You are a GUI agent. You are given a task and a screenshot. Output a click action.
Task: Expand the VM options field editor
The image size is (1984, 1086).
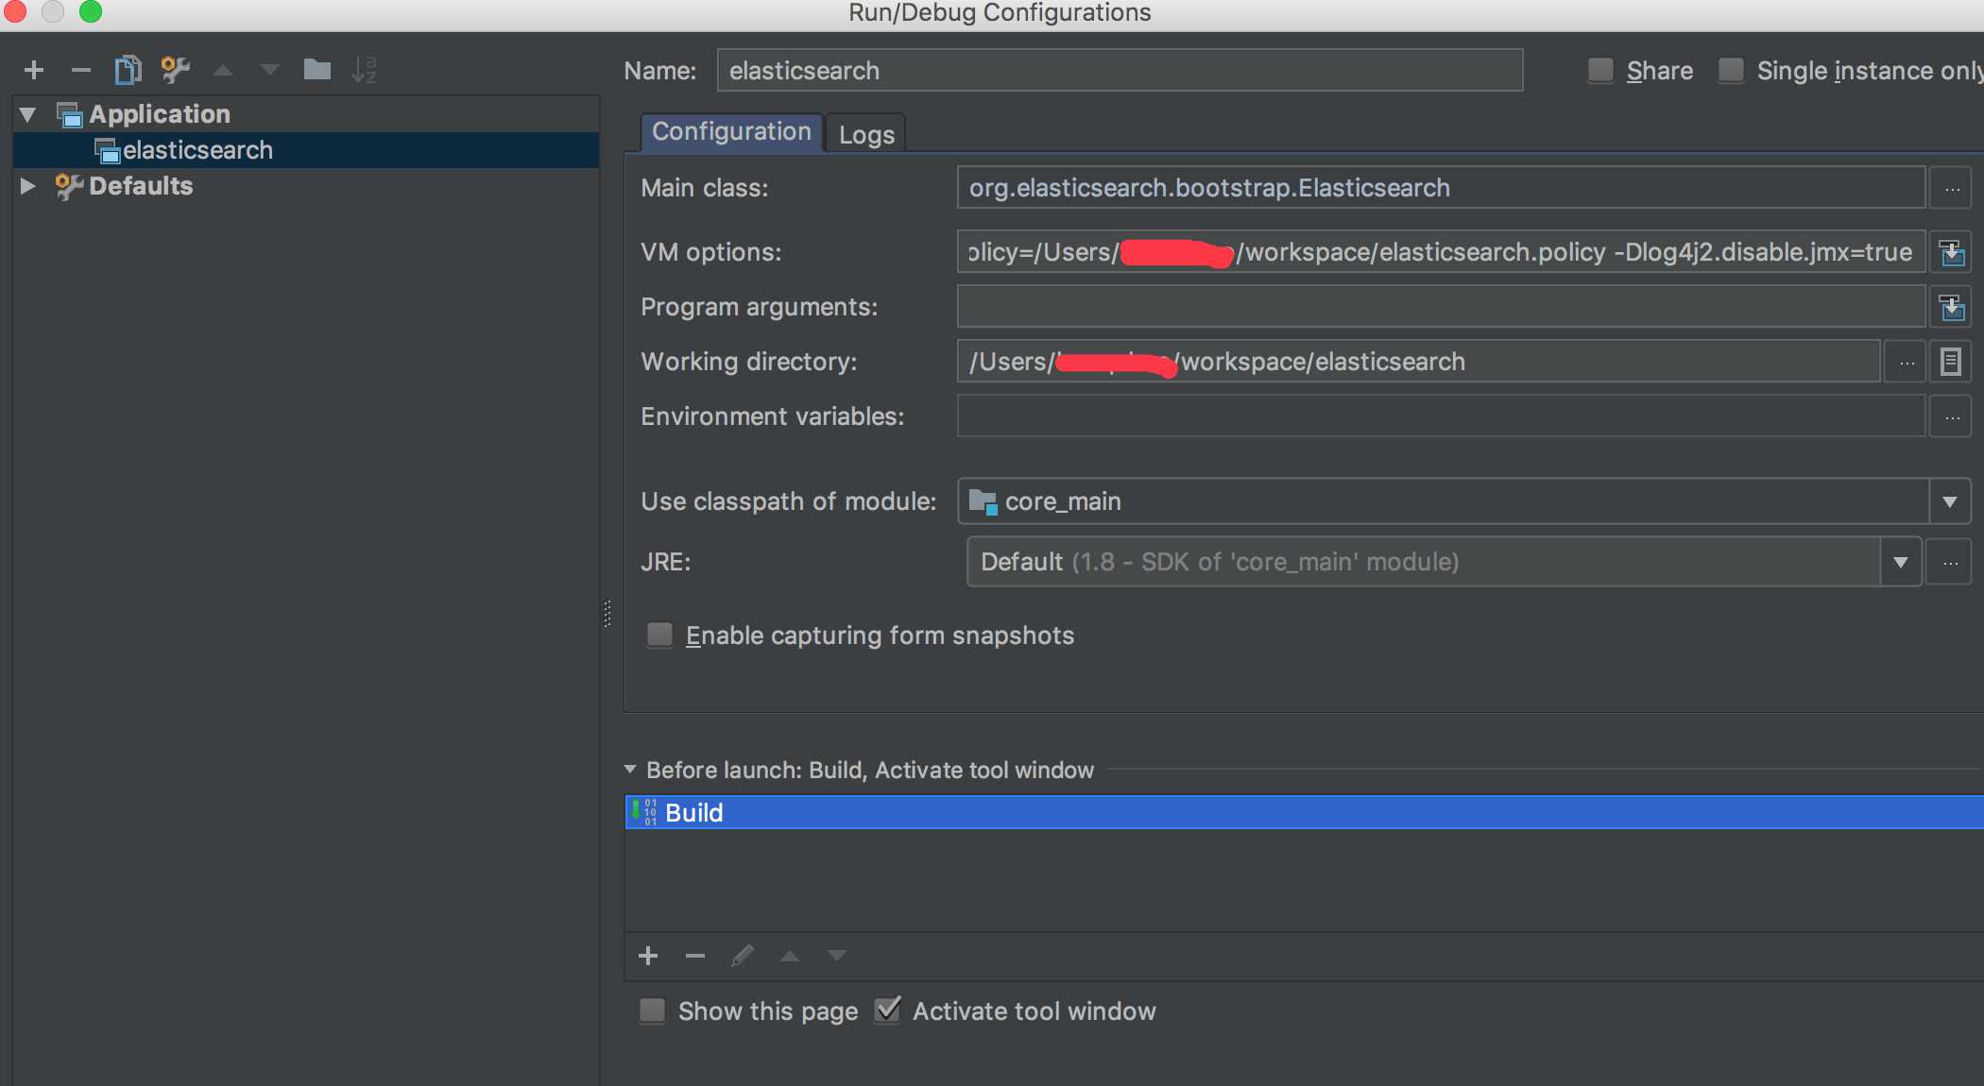[x=1951, y=252]
